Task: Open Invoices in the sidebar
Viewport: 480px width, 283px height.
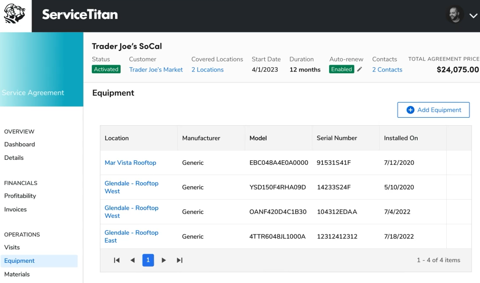Action: point(15,209)
